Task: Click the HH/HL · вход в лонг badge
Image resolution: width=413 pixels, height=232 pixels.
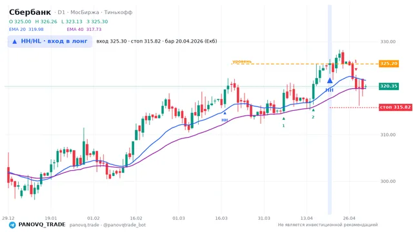Action: tap(50, 41)
